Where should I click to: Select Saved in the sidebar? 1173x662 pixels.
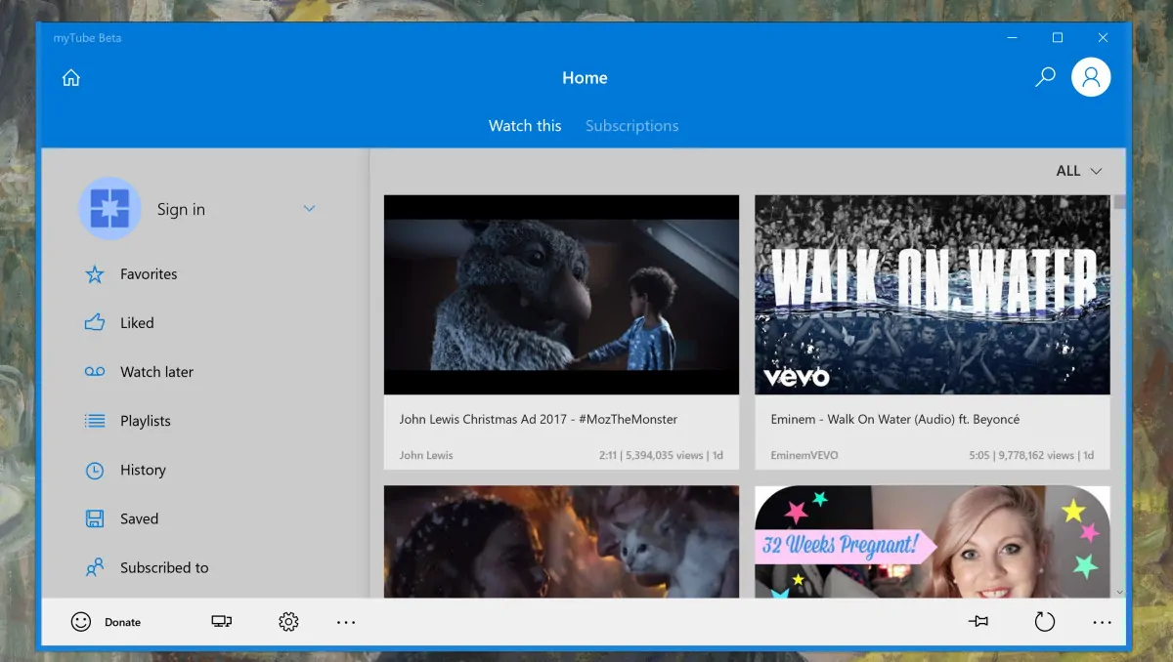click(x=139, y=518)
